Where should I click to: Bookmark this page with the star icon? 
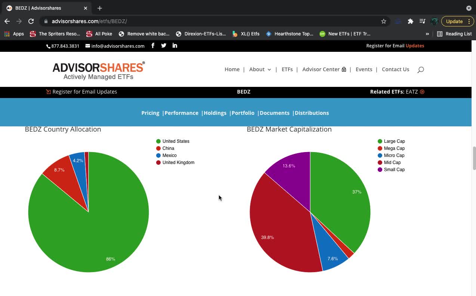point(384,21)
